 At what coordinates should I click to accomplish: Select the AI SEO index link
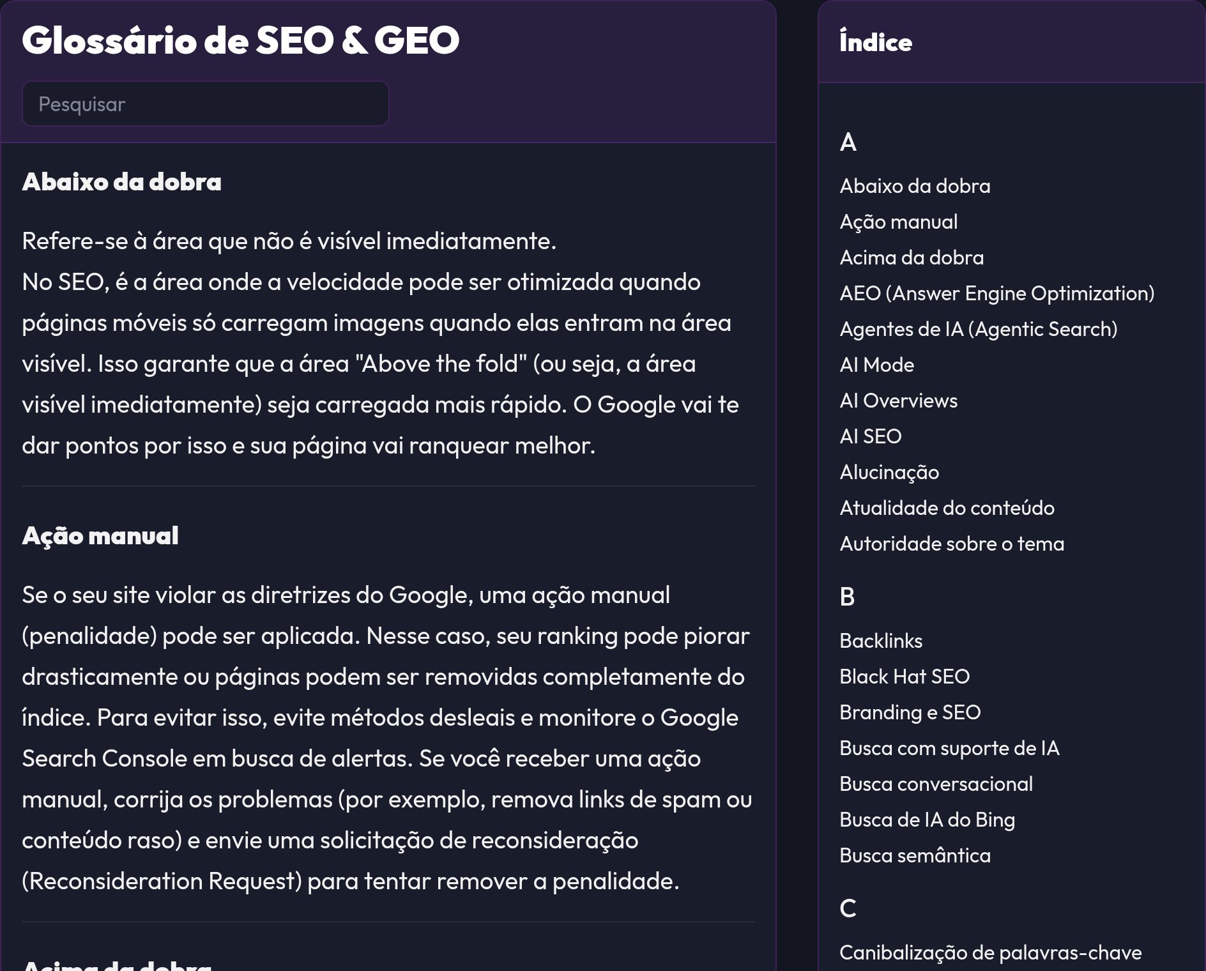click(x=870, y=436)
